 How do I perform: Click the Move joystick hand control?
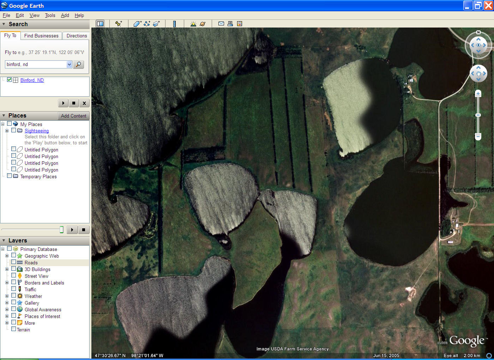coord(478,73)
